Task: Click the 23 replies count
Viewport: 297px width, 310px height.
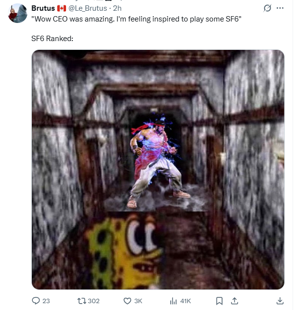Action: pyautogui.click(x=46, y=301)
